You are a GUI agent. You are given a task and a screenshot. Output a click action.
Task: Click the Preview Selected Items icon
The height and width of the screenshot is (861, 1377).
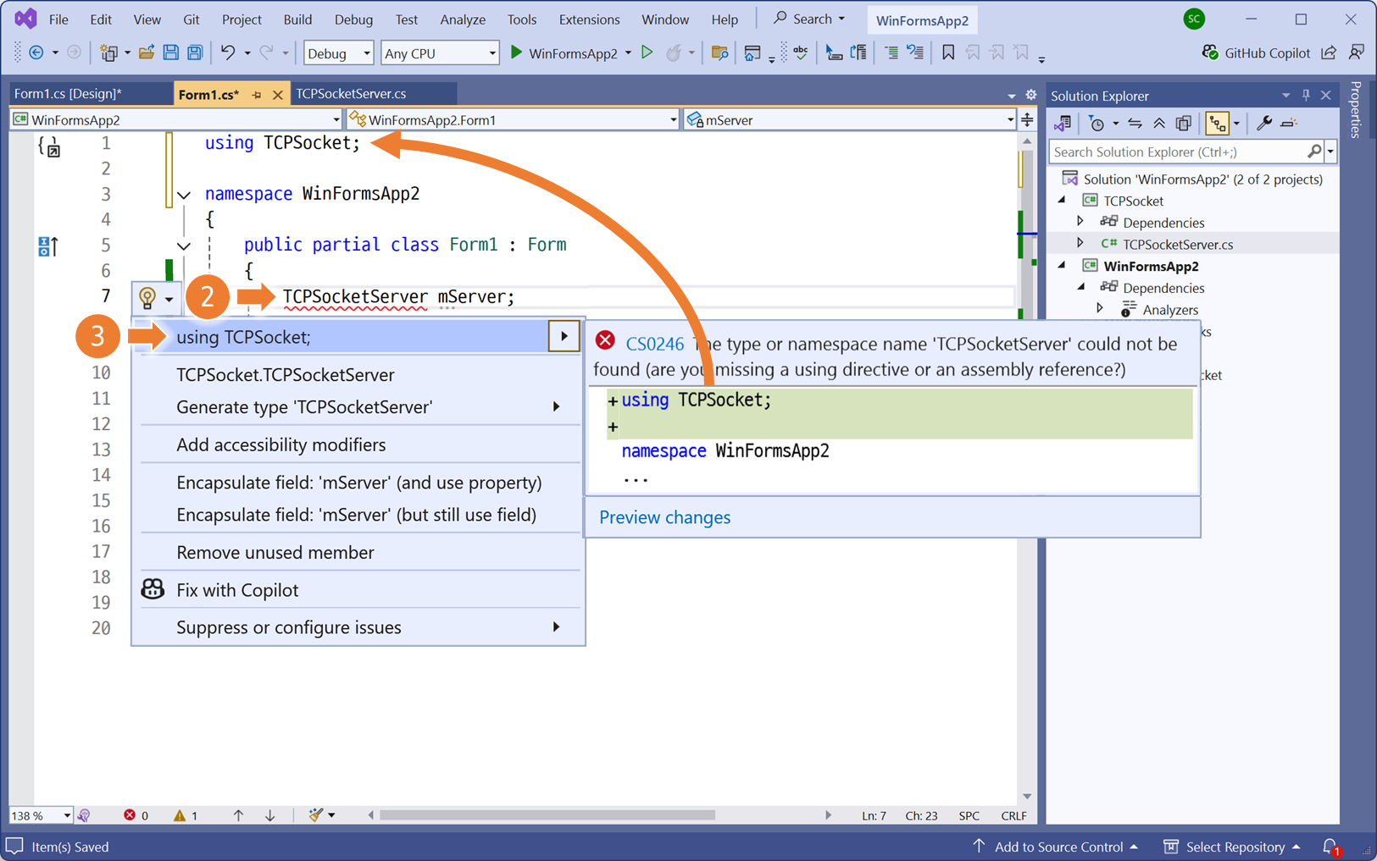pyautogui.click(x=1289, y=124)
